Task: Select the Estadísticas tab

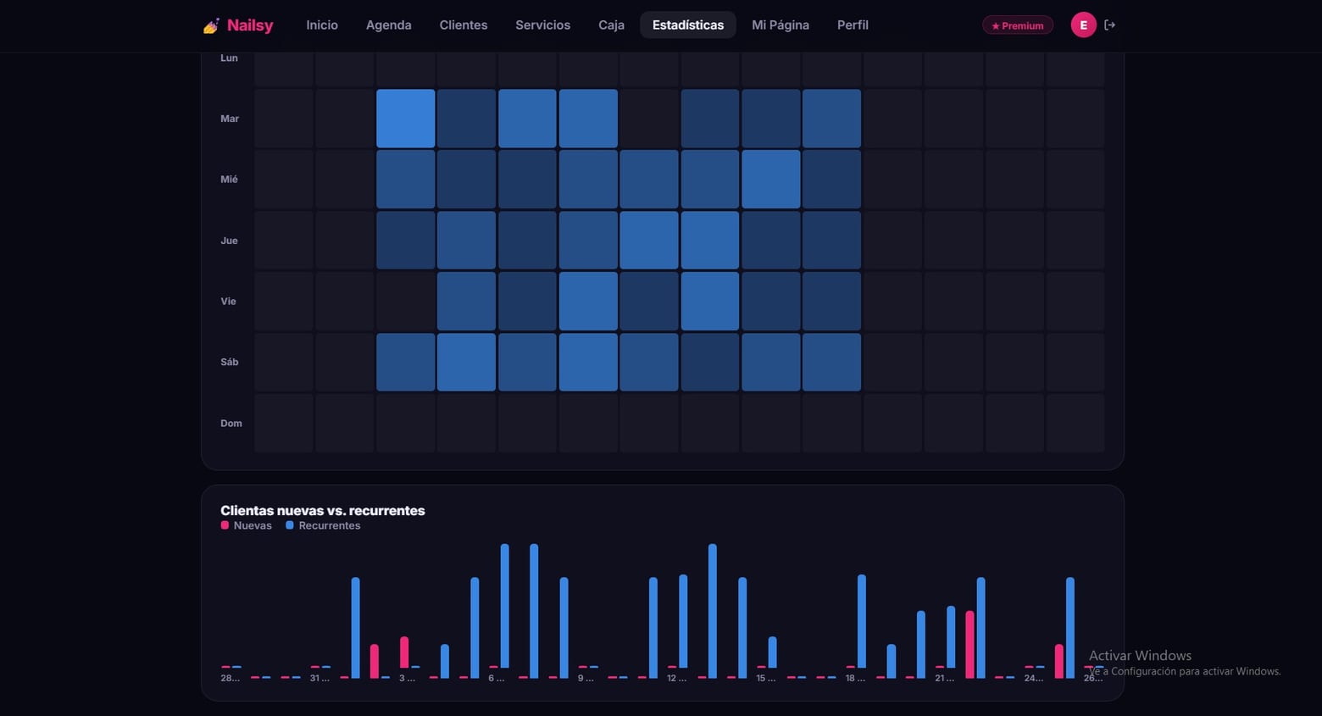Action: tap(688, 25)
